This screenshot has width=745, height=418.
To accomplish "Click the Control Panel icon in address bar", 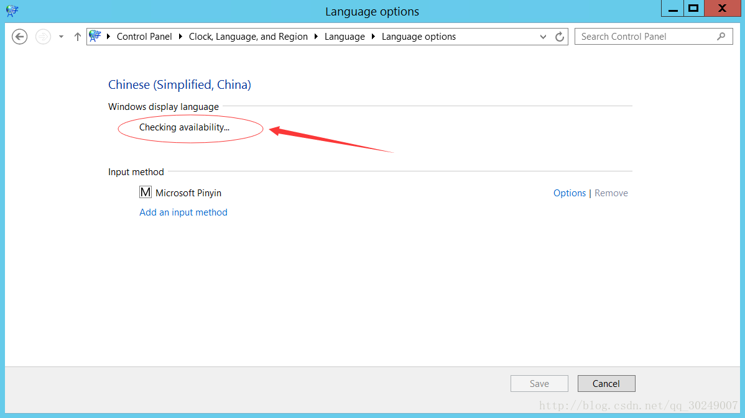I will pos(95,37).
